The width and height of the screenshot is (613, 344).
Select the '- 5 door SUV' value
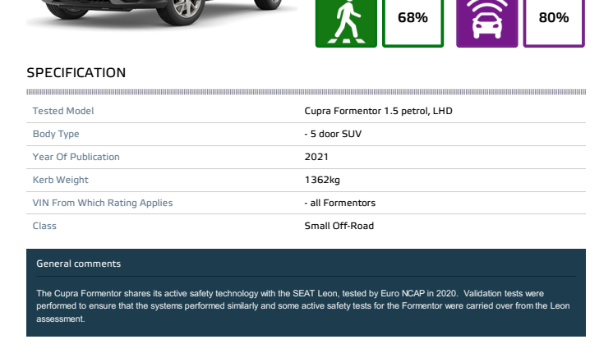[333, 134]
